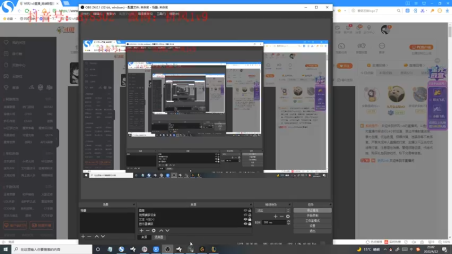Click the browser favorites star icon
Image resolution: width=452 pixels, height=254 pixels.
[x=340, y=11]
